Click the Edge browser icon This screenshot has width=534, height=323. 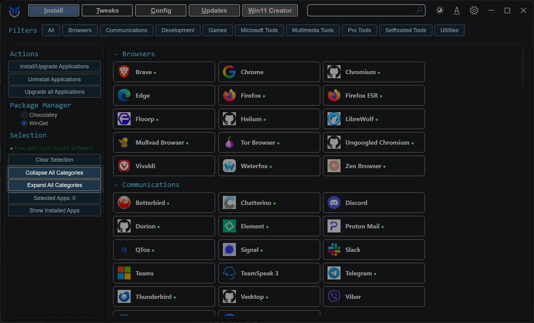pos(124,95)
